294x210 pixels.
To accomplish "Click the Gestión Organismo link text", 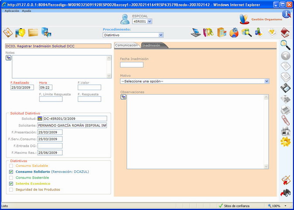I will coord(266,19).
